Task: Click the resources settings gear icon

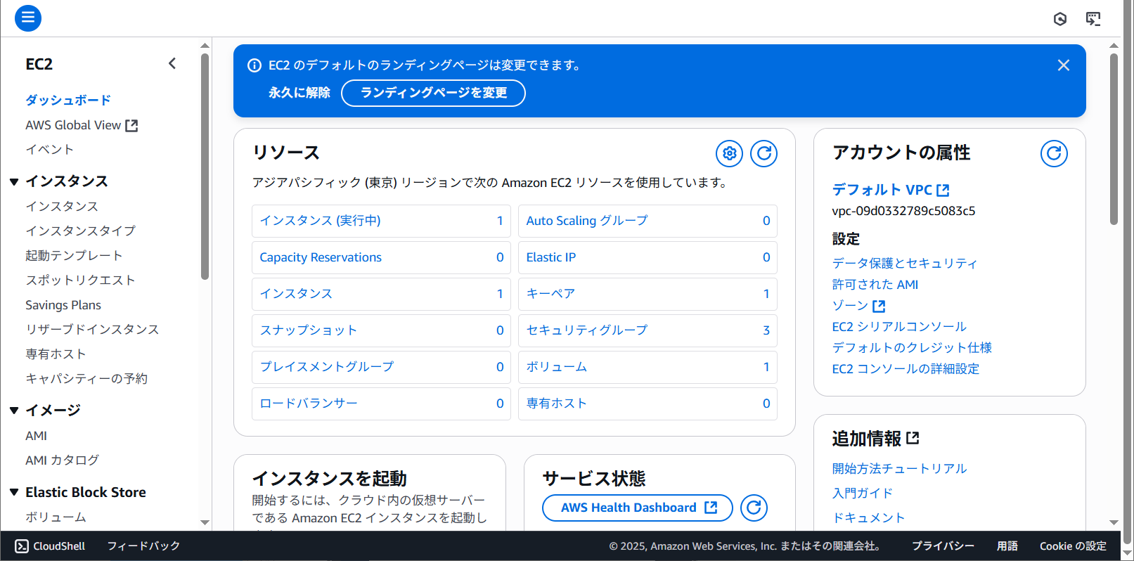Action: pyautogui.click(x=729, y=153)
